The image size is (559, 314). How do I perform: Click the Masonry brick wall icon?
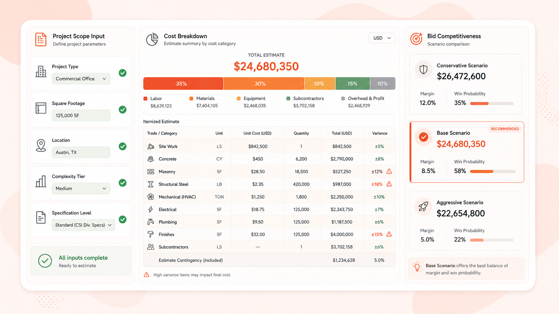[x=151, y=172]
